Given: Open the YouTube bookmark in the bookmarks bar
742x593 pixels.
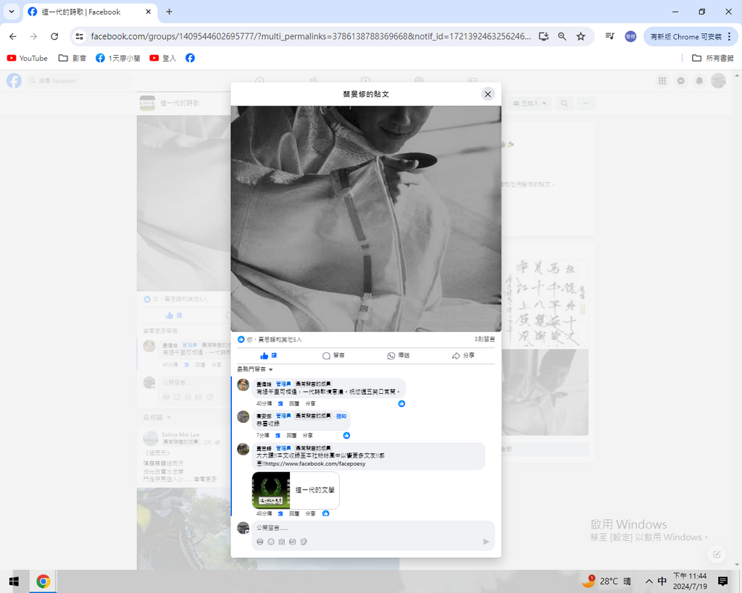Looking at the screenshot, I should pos(28,58).
